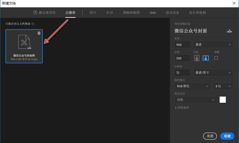Switch to the 最近使用项 tab

(x=44, y=13)
